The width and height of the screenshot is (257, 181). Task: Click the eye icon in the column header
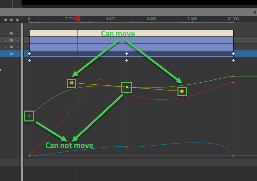pos(11,20)
